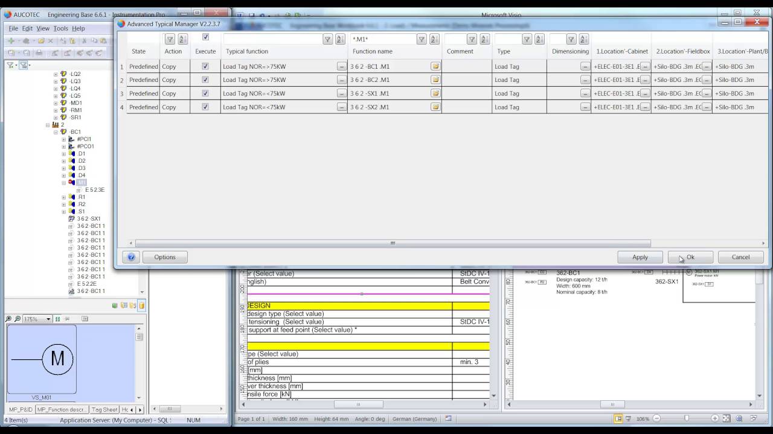Toggle Execute checkbox in row 1
773x434 pixels.
coord(205,66)
